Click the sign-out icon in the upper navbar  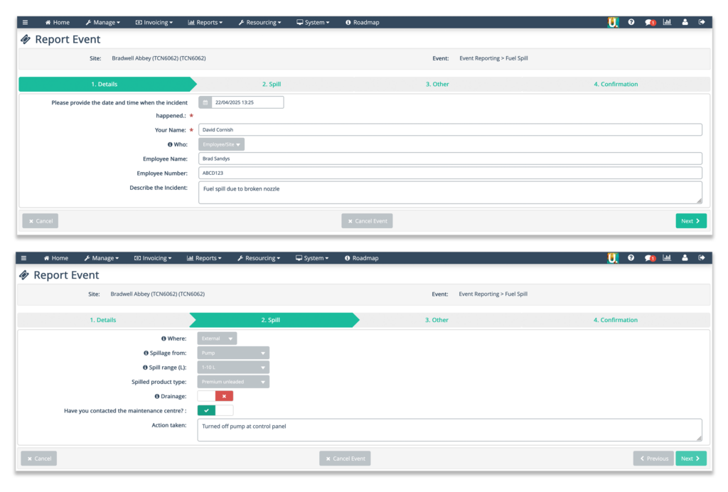coord(702,22)
